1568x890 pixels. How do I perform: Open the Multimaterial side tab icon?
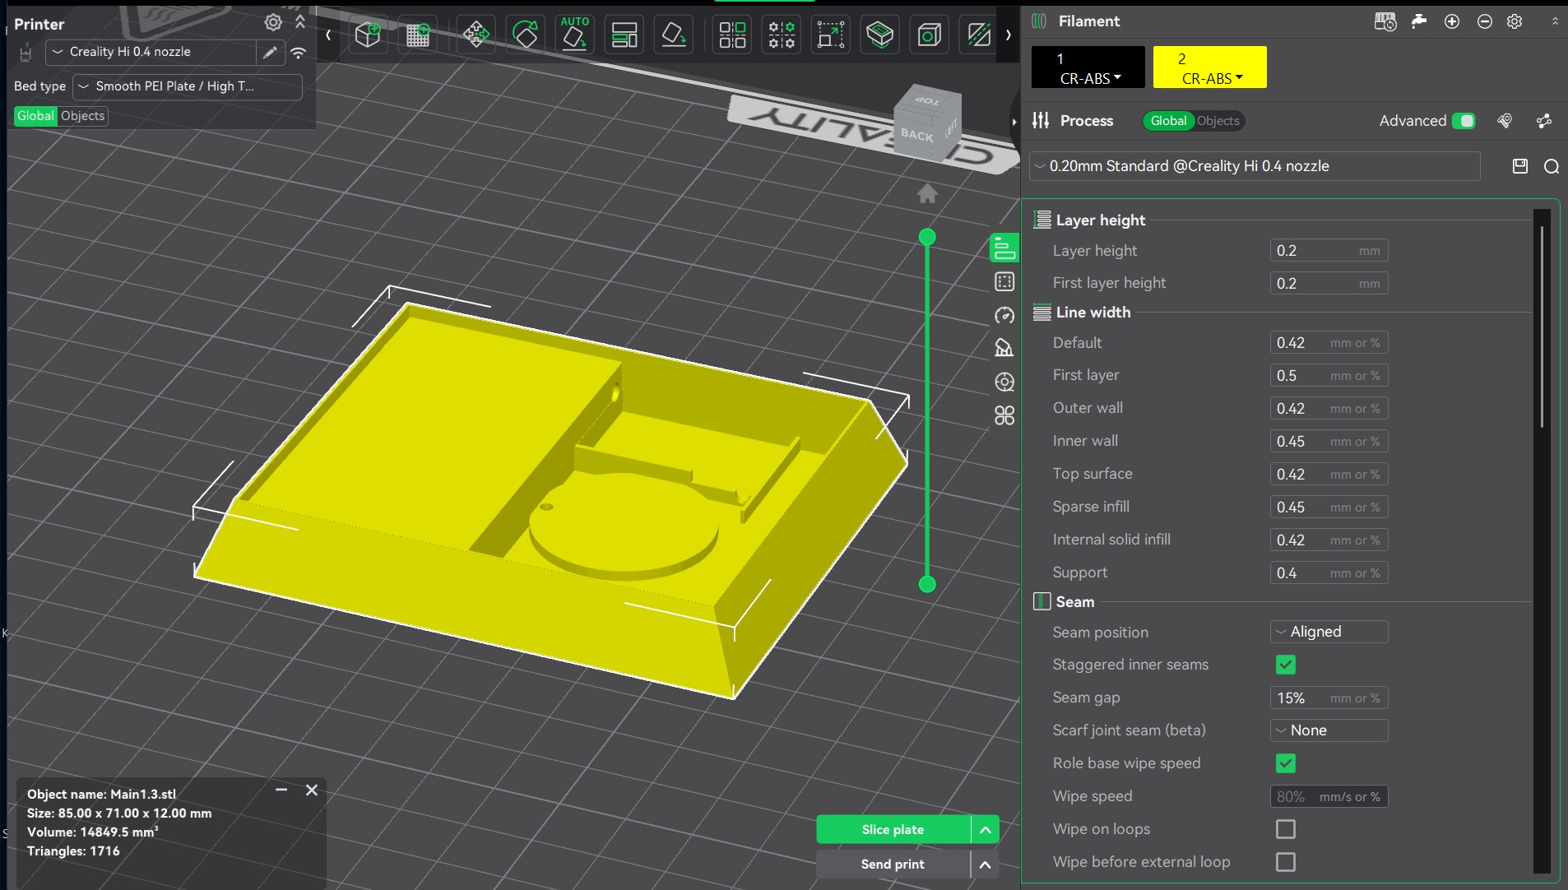pos(1004,382)
